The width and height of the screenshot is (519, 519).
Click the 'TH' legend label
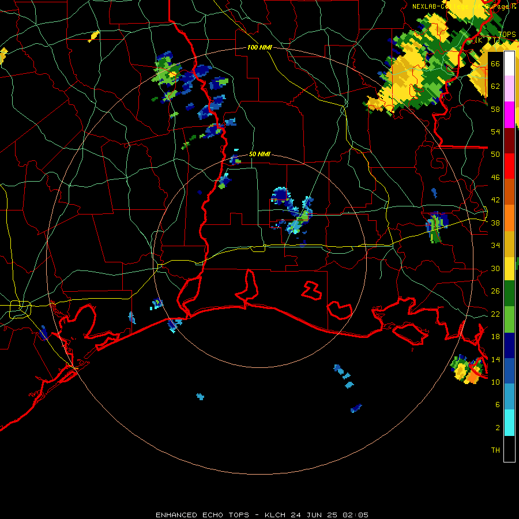(x=495, y=450)
